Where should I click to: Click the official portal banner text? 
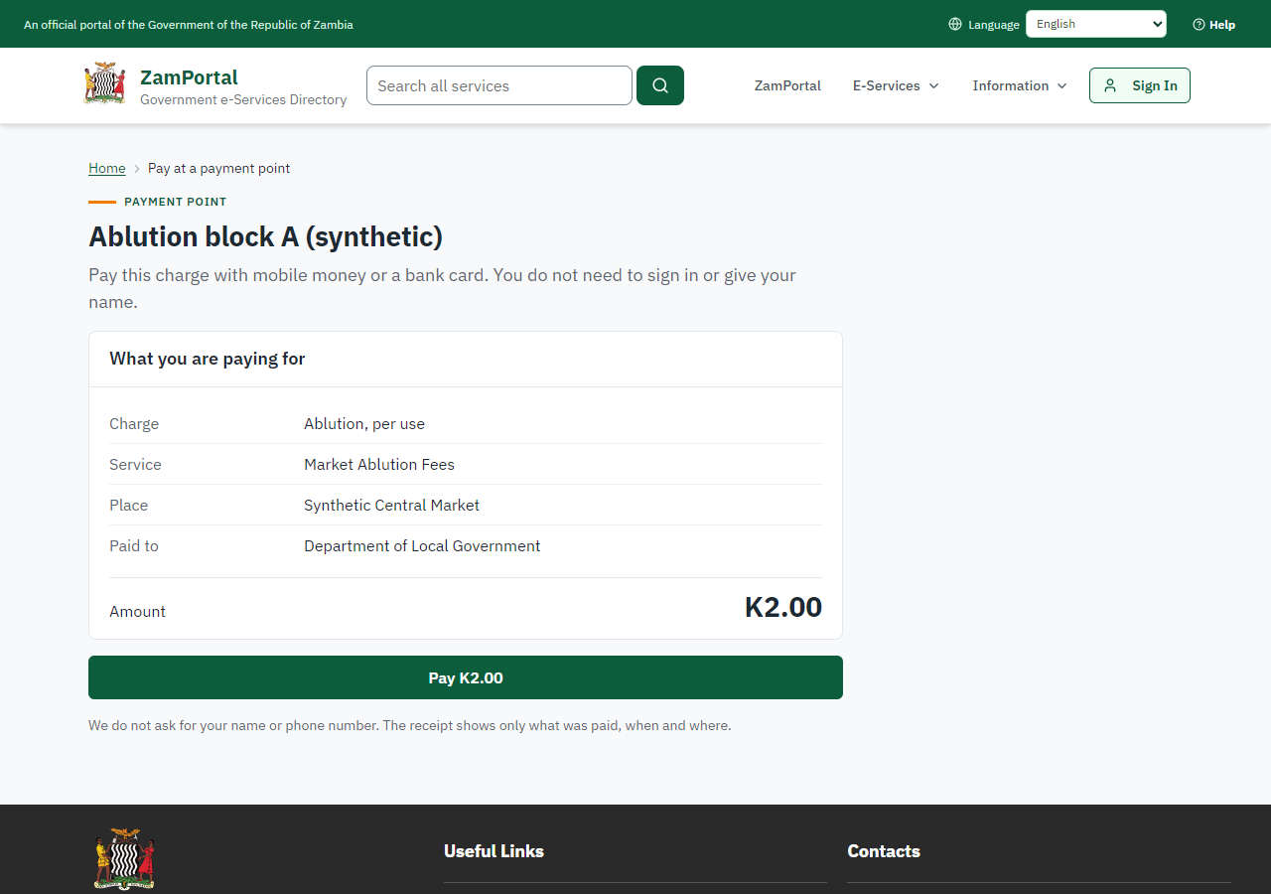189,24
